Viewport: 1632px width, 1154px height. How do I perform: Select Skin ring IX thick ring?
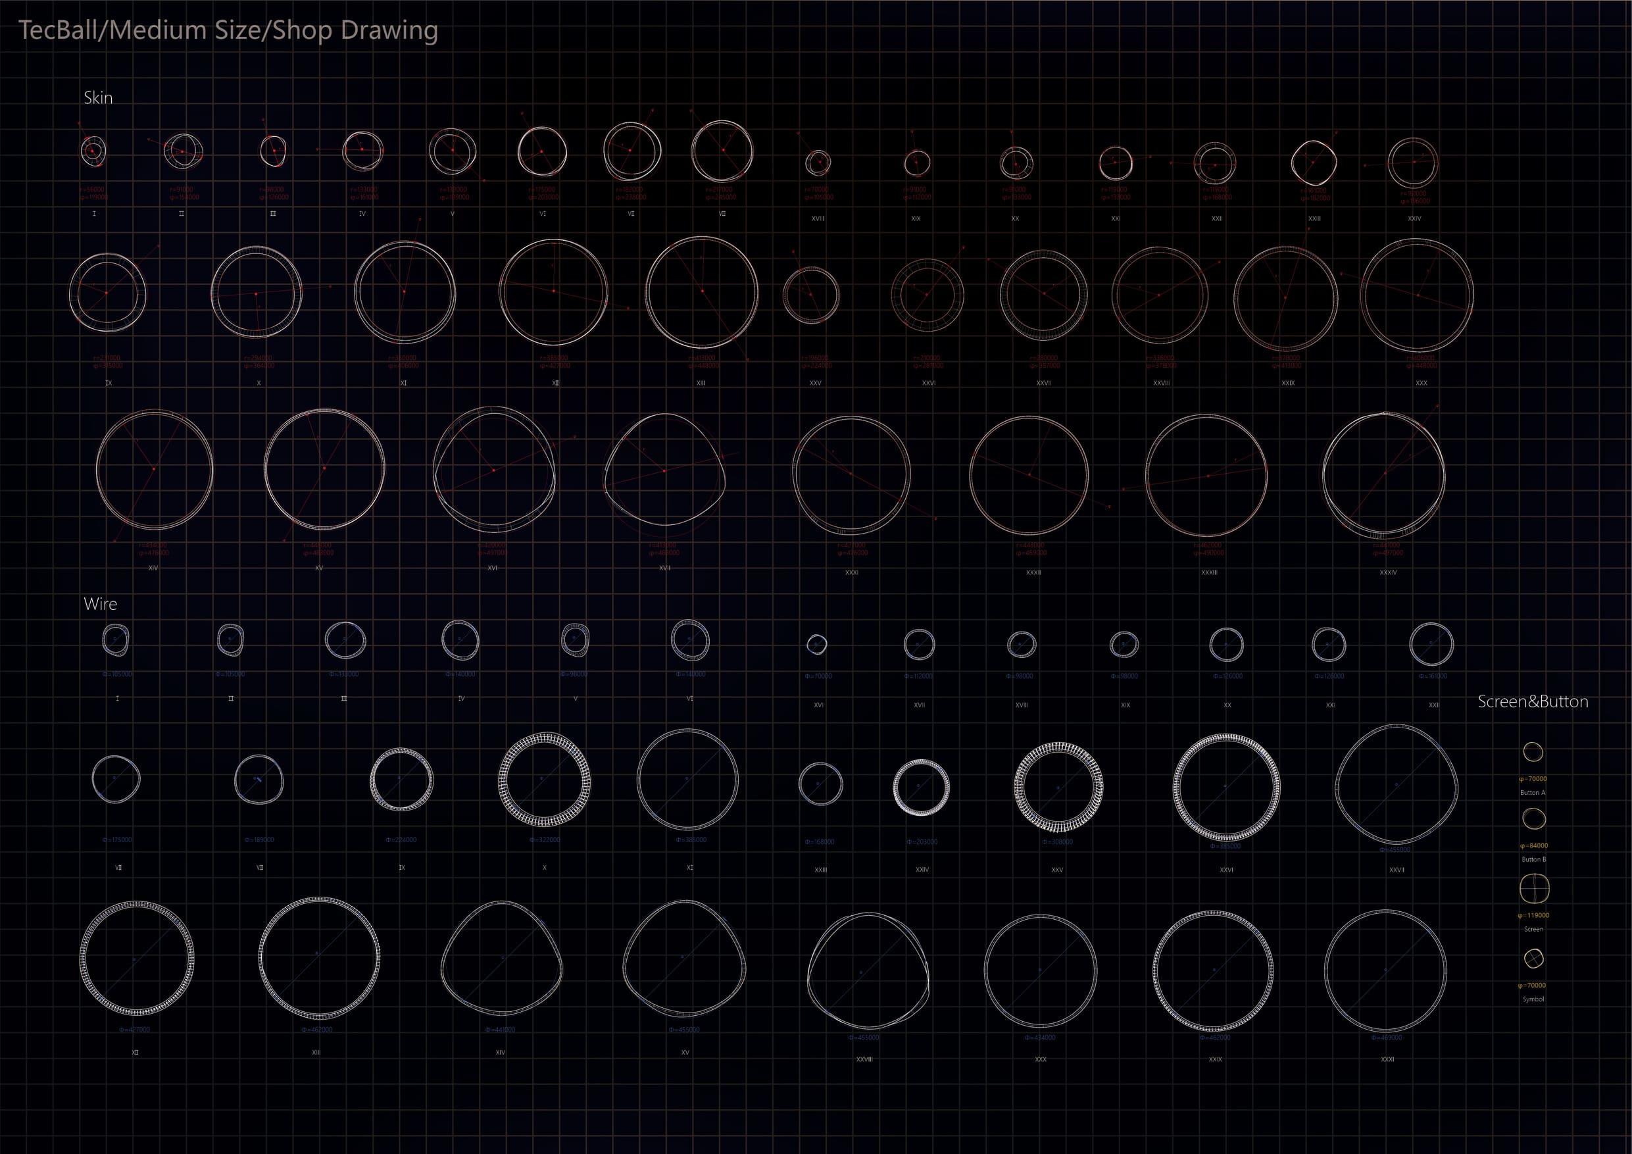tap(107, 292)
